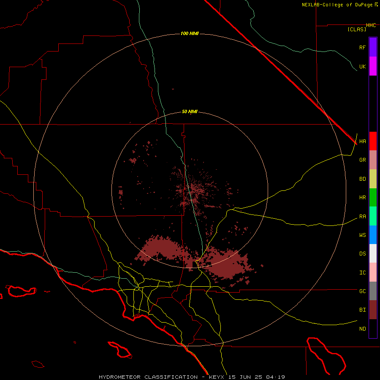
Task: Click the UK legend label
Action: click(362, 67)
